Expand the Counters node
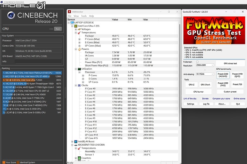This screenshot has height=164, width=247. pos(76,158)
